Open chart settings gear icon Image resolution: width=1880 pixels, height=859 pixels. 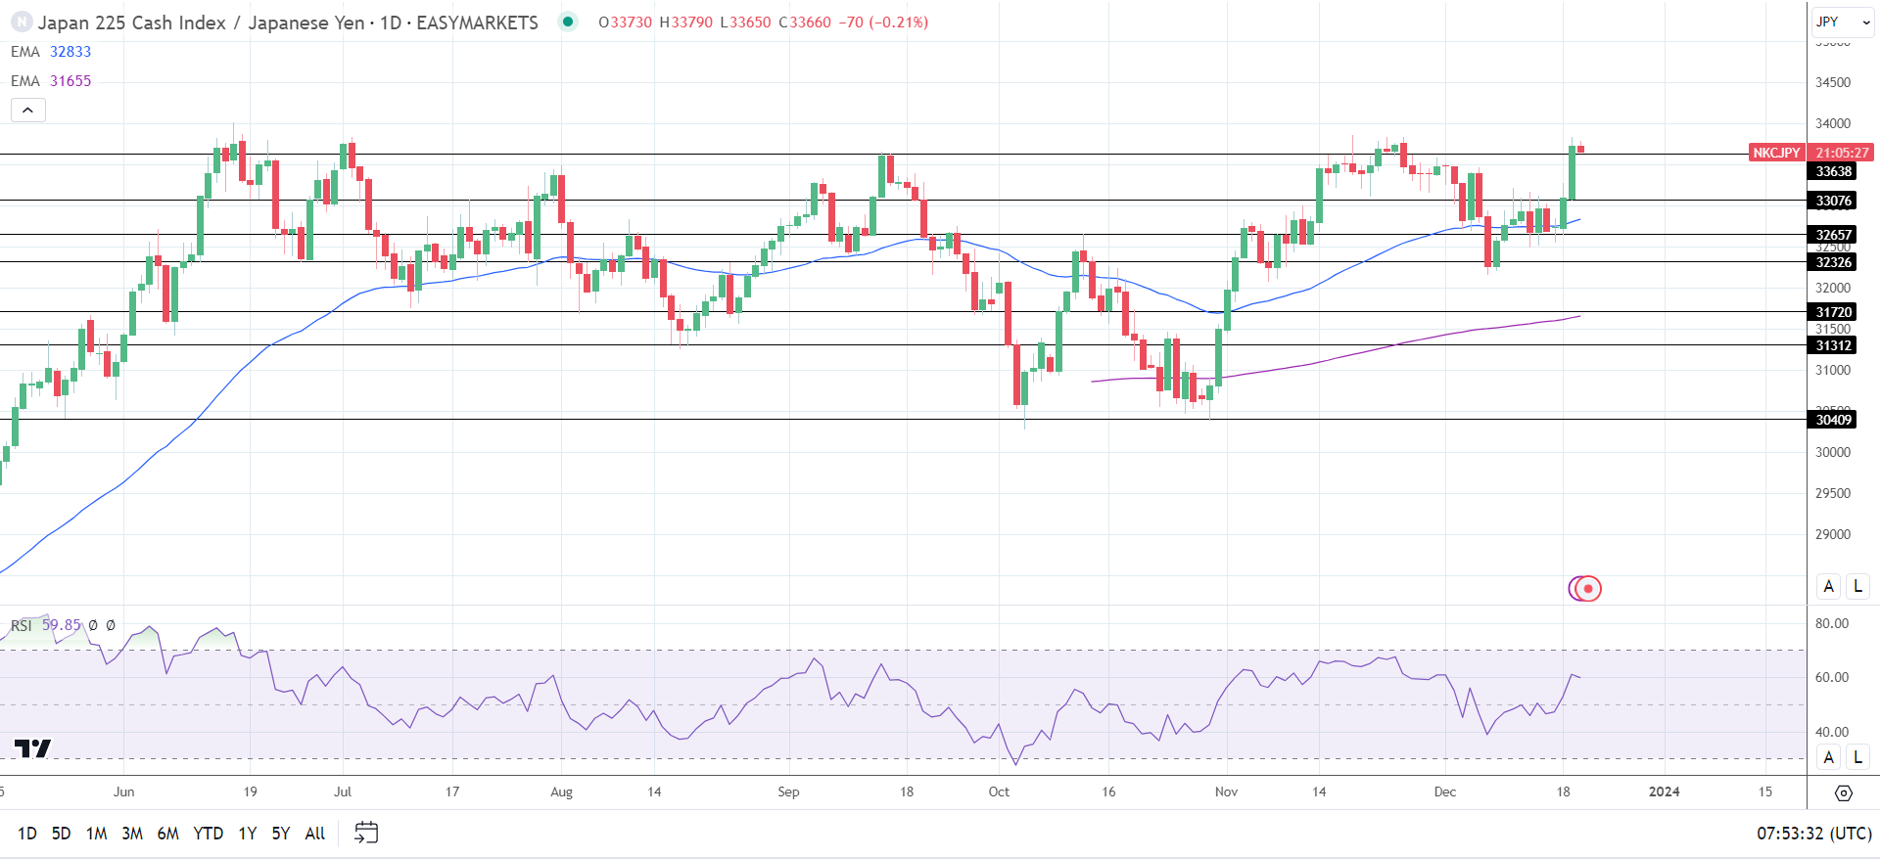tap(1844, 792)
